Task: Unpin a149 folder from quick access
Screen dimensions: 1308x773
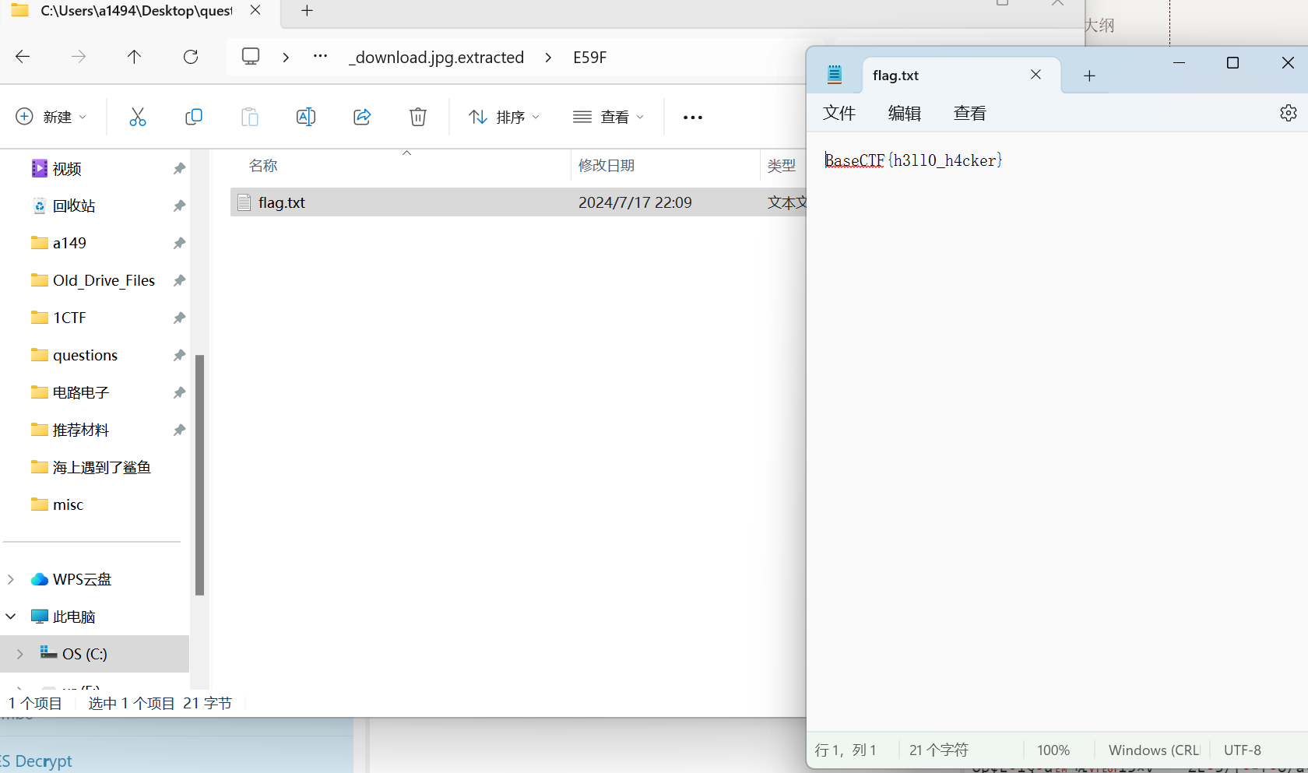Action: tap(179, 244)
